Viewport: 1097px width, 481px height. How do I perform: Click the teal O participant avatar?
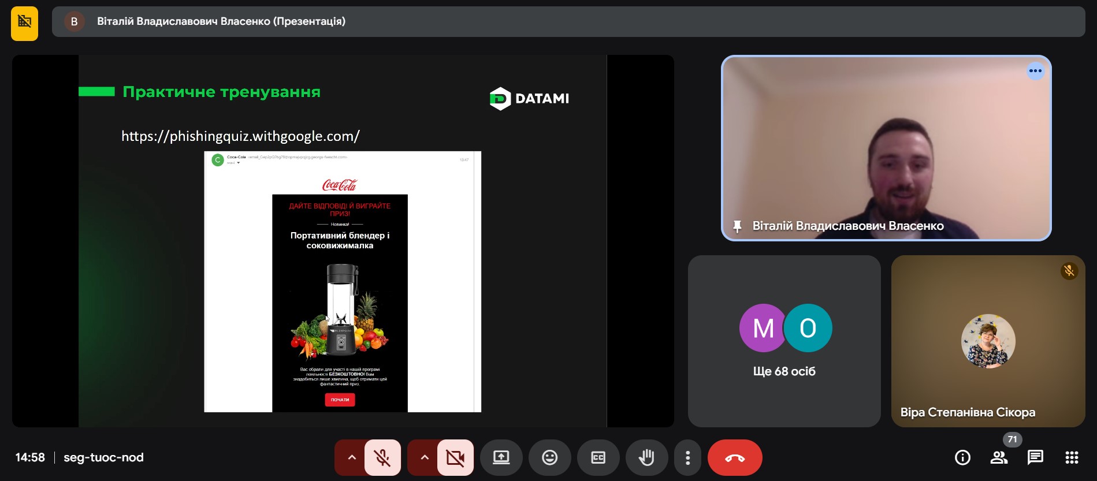[x=808, y=328]
